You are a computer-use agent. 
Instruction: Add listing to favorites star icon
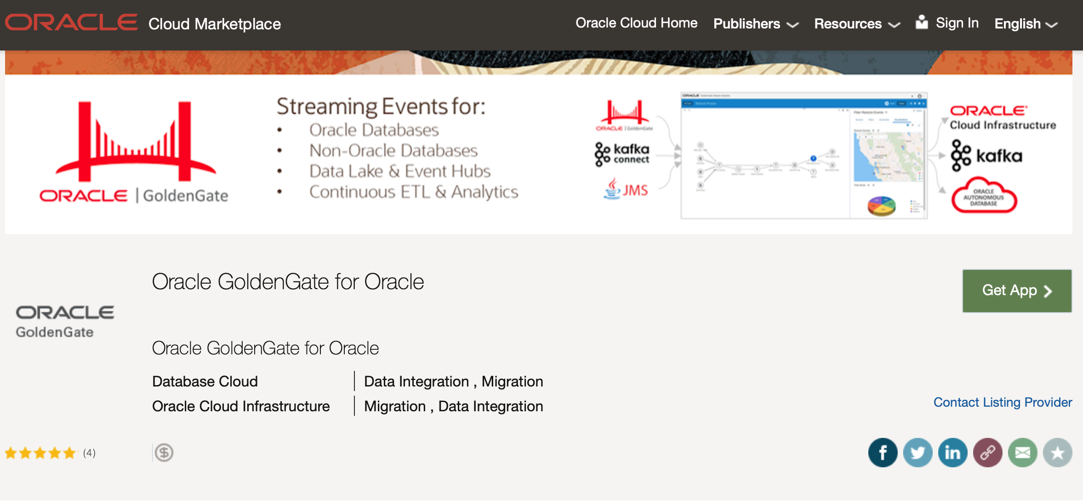click(x=1057, y=453)
